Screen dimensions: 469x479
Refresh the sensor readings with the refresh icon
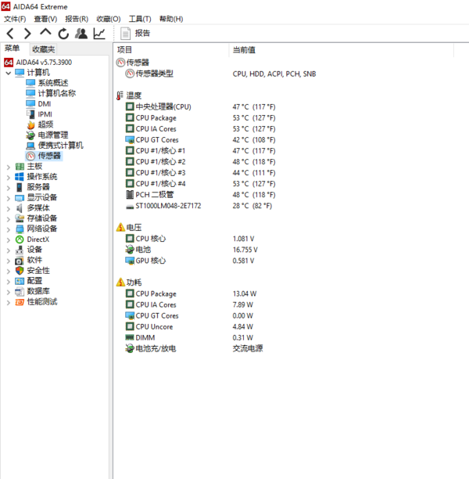pos(63,34)
